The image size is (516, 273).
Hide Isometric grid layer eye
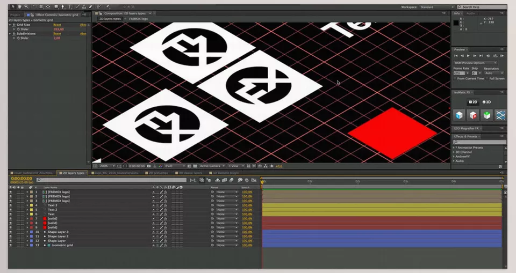click(x=11, y=245)
